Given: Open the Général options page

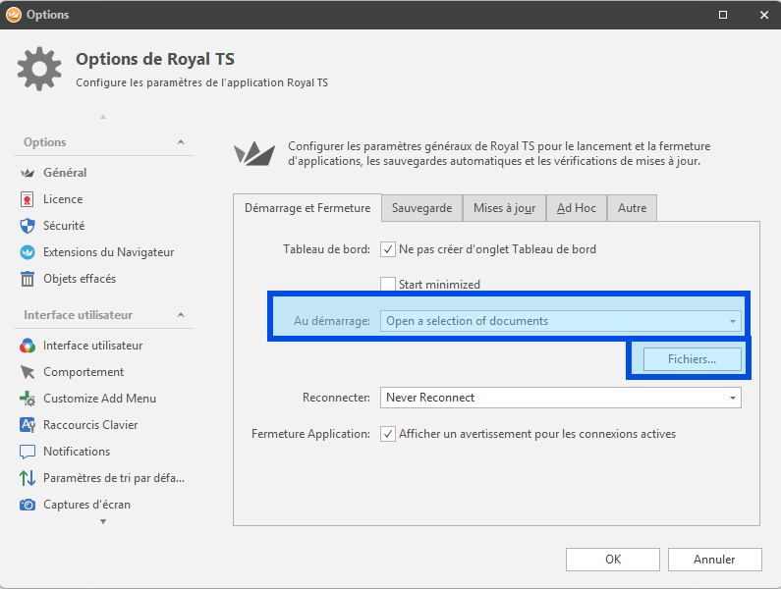Looking at the screenshot, I should [x=65, y=173].
